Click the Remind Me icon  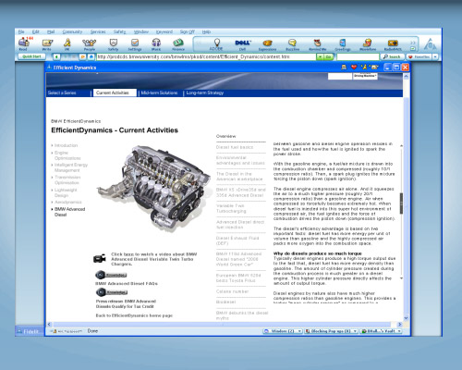(317, 43)
